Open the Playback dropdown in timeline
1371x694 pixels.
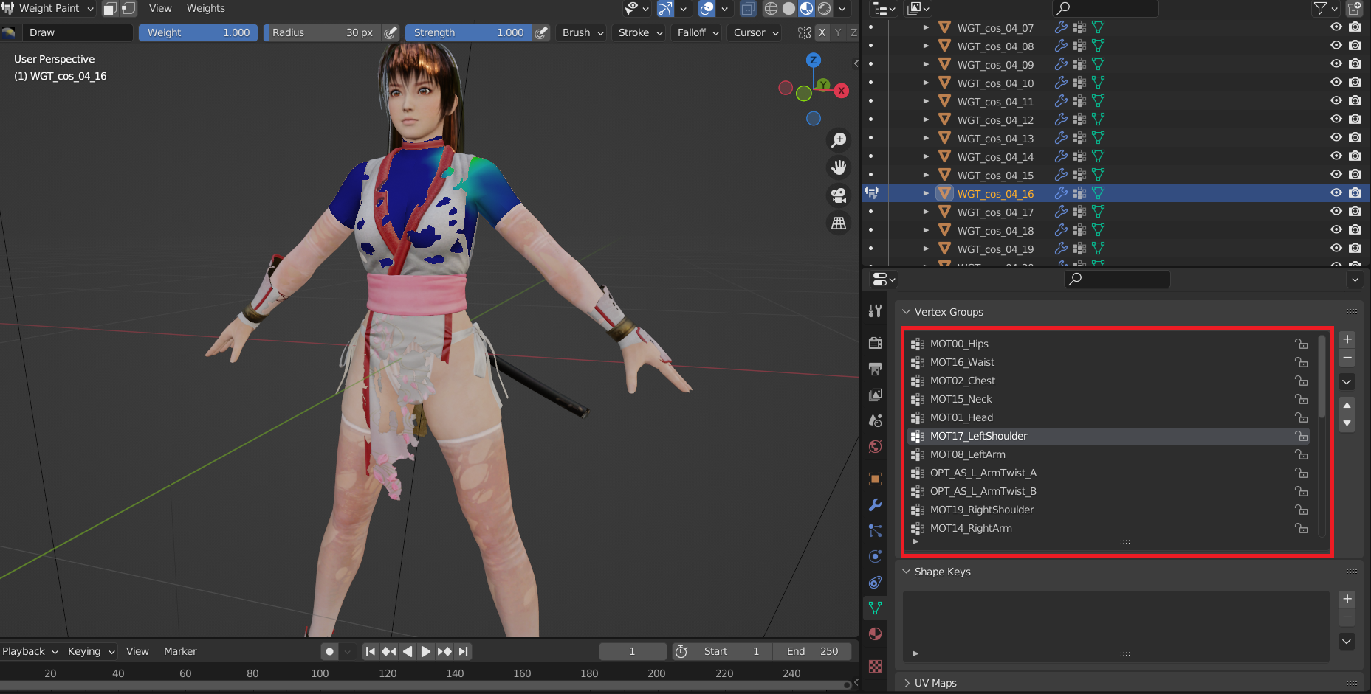[30, 651]
